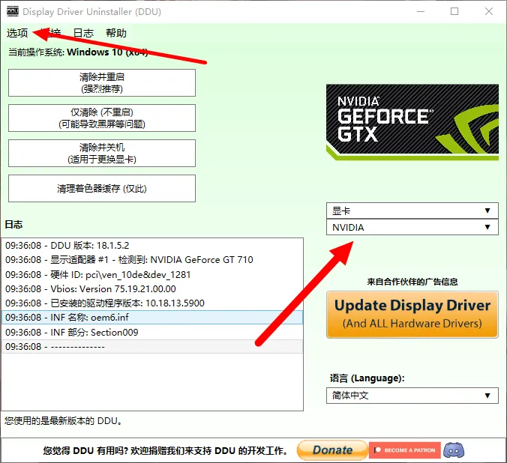
Task: Open the 日志 menu
Action: coord(83,33)
